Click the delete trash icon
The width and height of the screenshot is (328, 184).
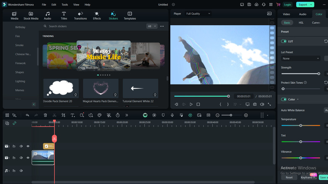(45, 115)
